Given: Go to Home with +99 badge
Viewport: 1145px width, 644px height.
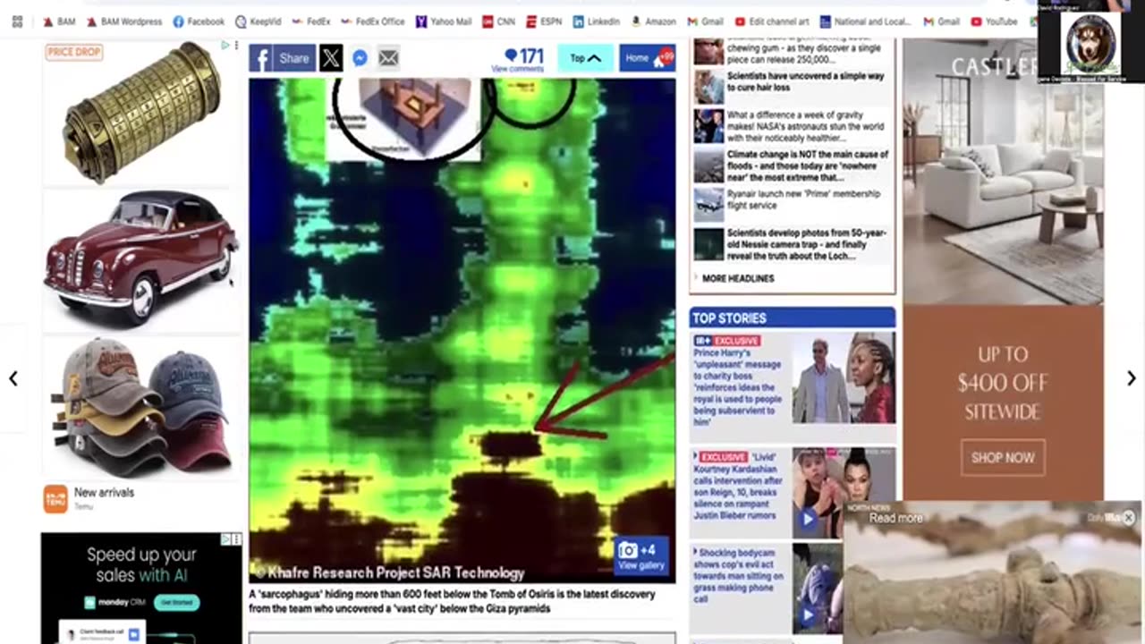Looking at the screenshot, I should [647, 58].
